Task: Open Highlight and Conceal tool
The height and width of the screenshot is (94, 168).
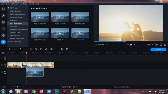Action: point(19,30)
